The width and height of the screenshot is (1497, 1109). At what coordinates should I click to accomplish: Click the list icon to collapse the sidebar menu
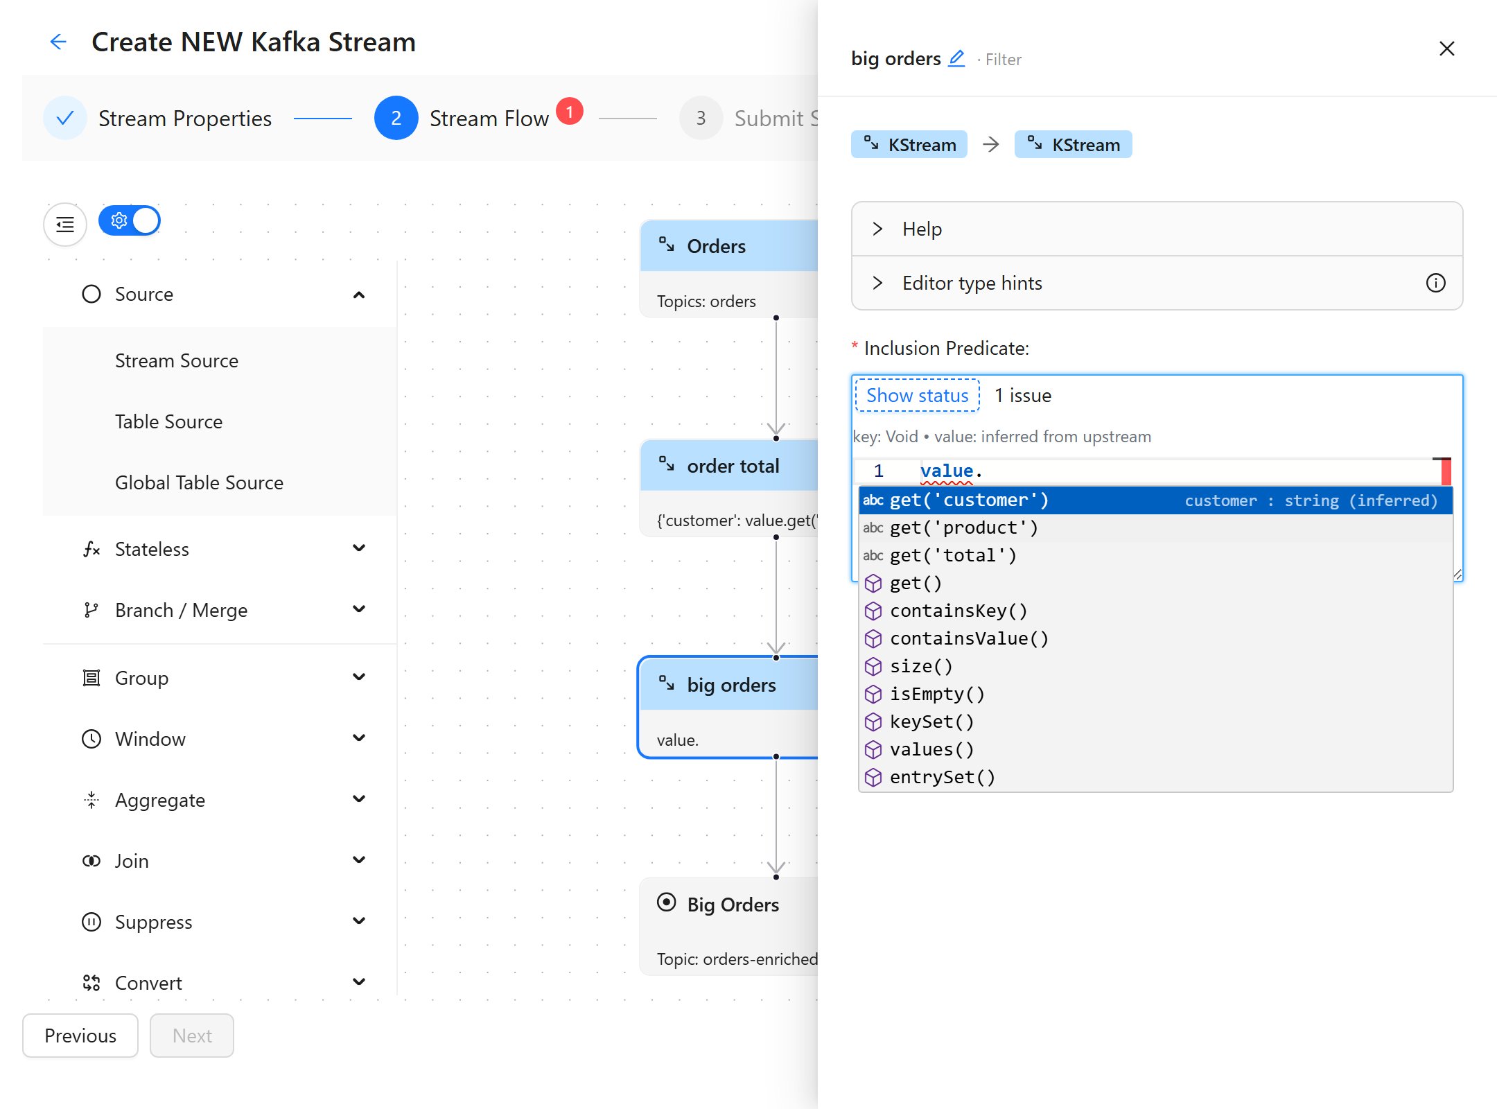click(x=65, y=224)
